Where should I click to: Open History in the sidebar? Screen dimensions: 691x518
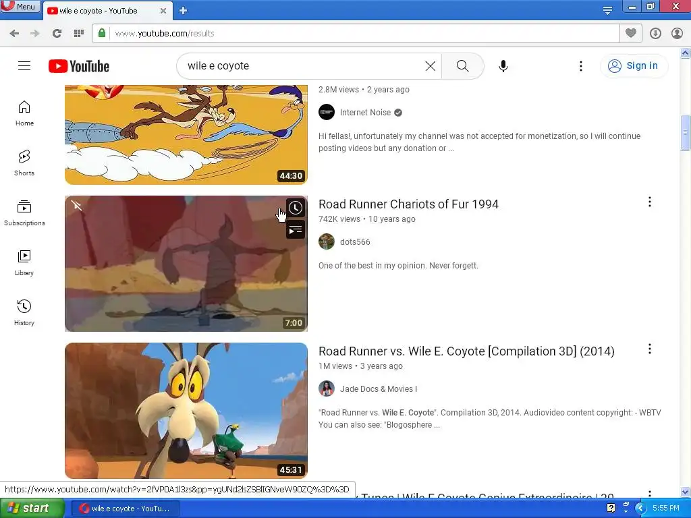point(24,313)
